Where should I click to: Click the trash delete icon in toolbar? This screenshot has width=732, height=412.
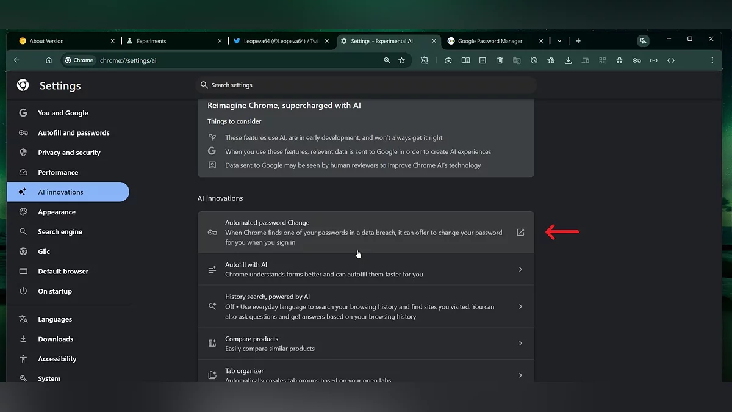pyautogui.click(x=500, y=60)
